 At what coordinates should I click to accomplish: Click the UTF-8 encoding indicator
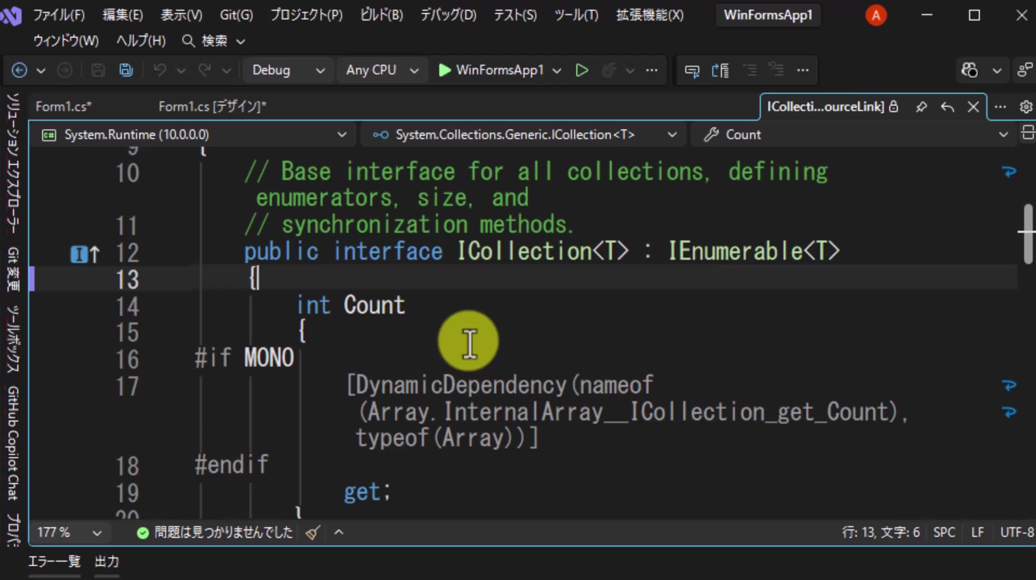[x=1017, y=533]
